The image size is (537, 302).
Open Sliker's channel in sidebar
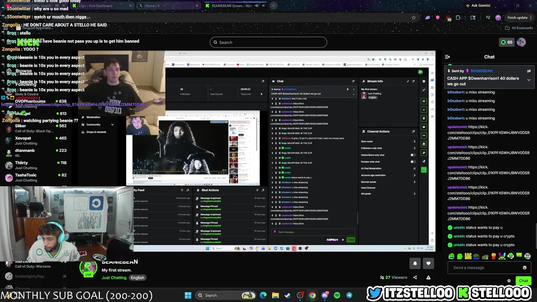pyautogui.click(x=36, y=128)
